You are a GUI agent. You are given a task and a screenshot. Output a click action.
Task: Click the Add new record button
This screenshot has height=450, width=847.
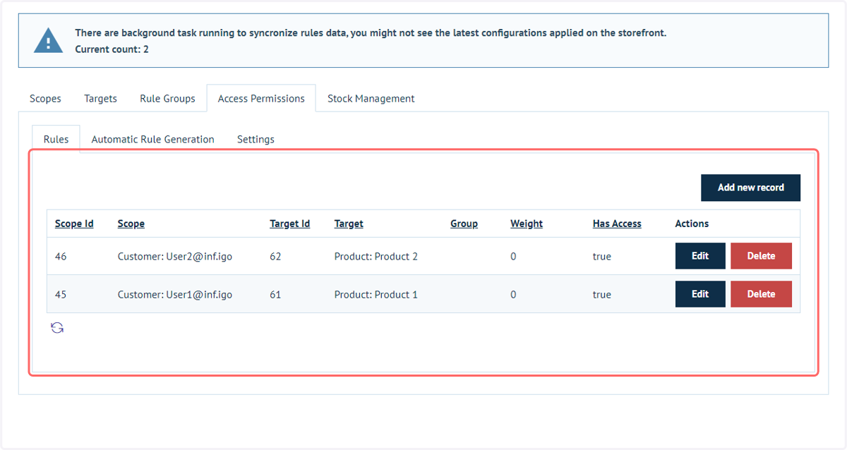coord(750,188)
